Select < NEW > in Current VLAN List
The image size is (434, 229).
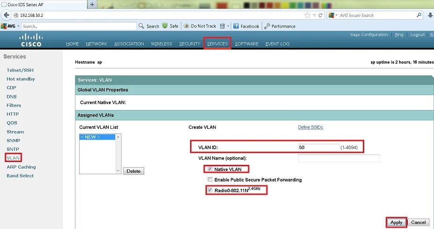[x=97, y=137]
